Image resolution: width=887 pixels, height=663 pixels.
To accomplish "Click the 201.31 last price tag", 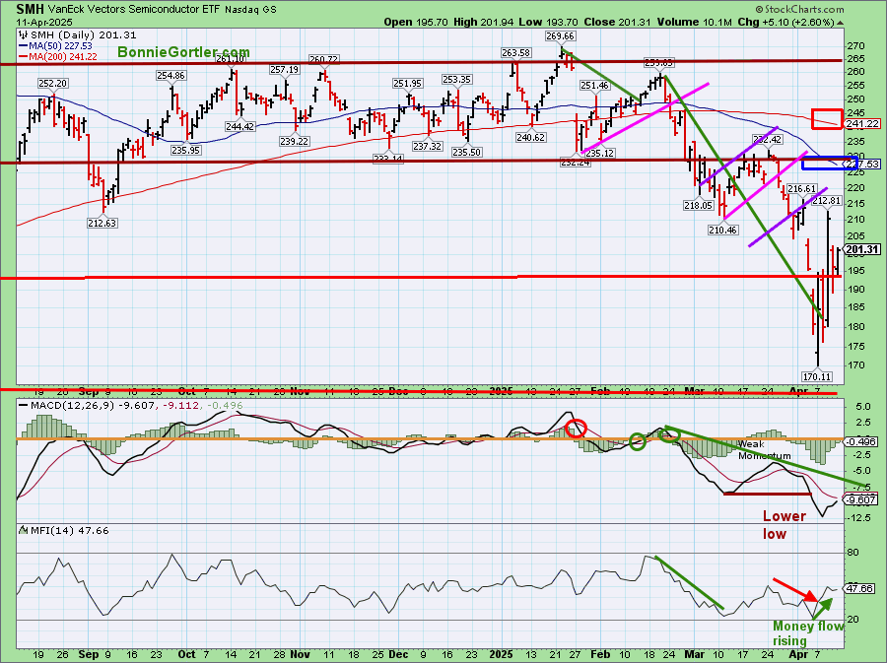I will coord(863,249).
